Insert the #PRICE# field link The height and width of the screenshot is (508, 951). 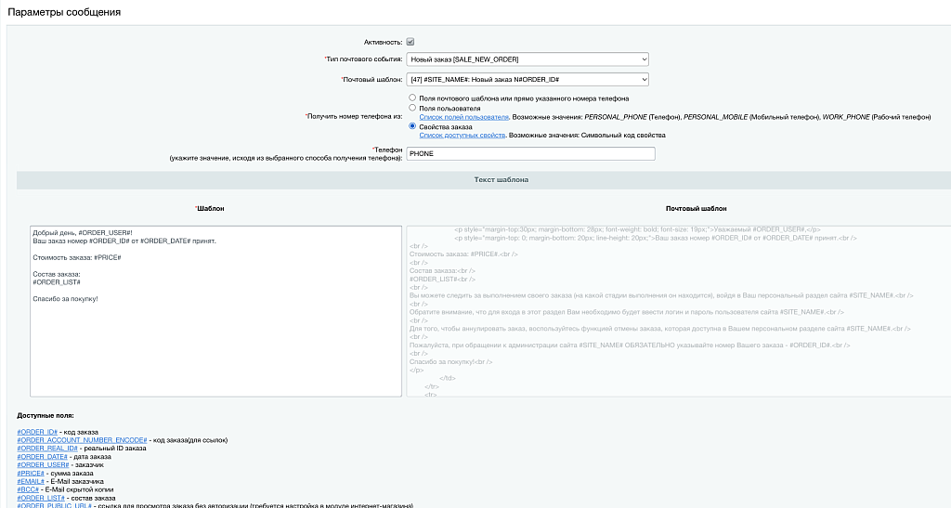[31, 474]
